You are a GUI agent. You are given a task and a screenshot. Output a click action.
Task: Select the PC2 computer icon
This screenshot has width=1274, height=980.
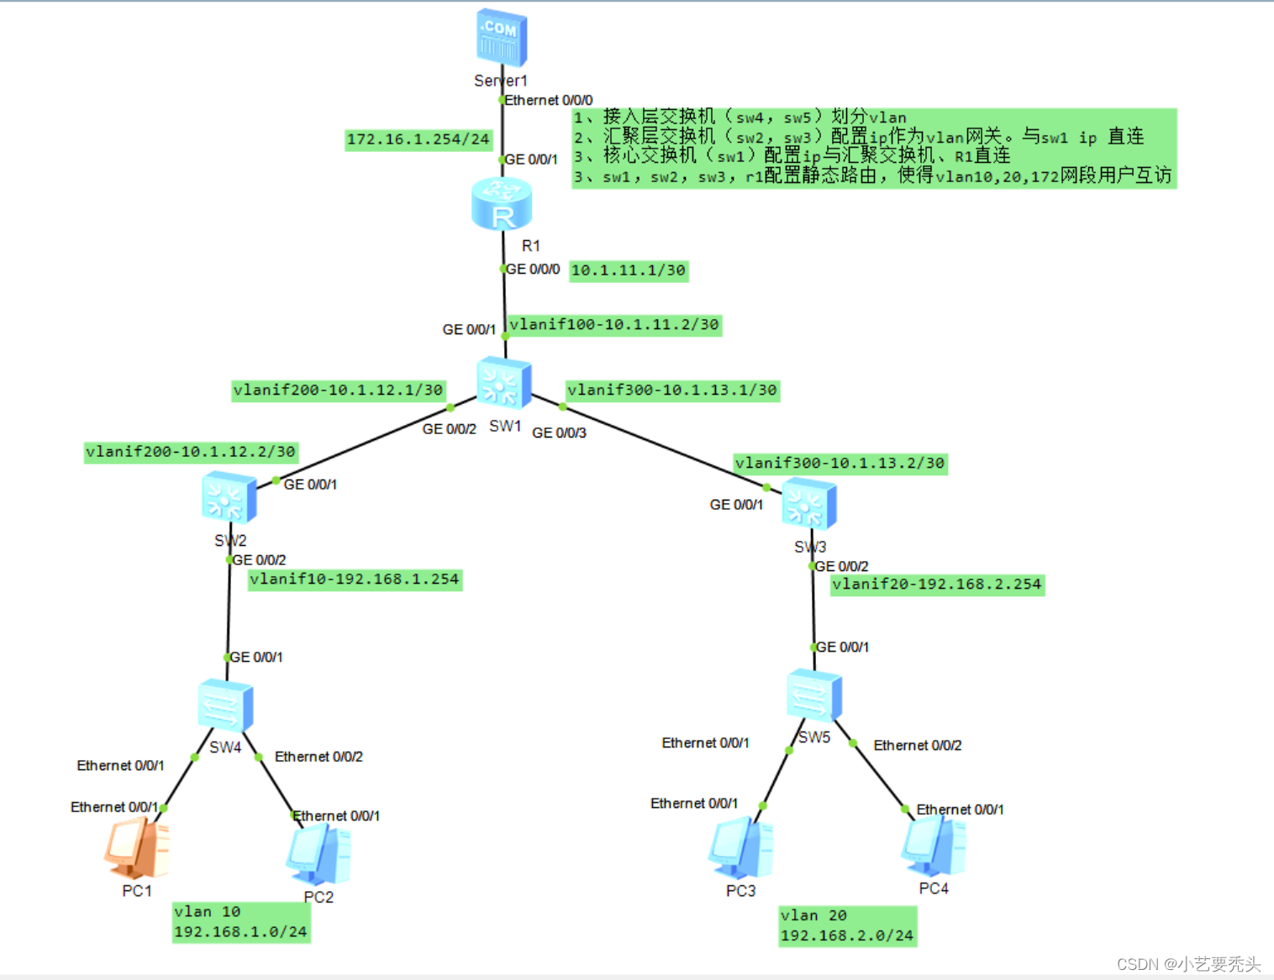(318, 854)
